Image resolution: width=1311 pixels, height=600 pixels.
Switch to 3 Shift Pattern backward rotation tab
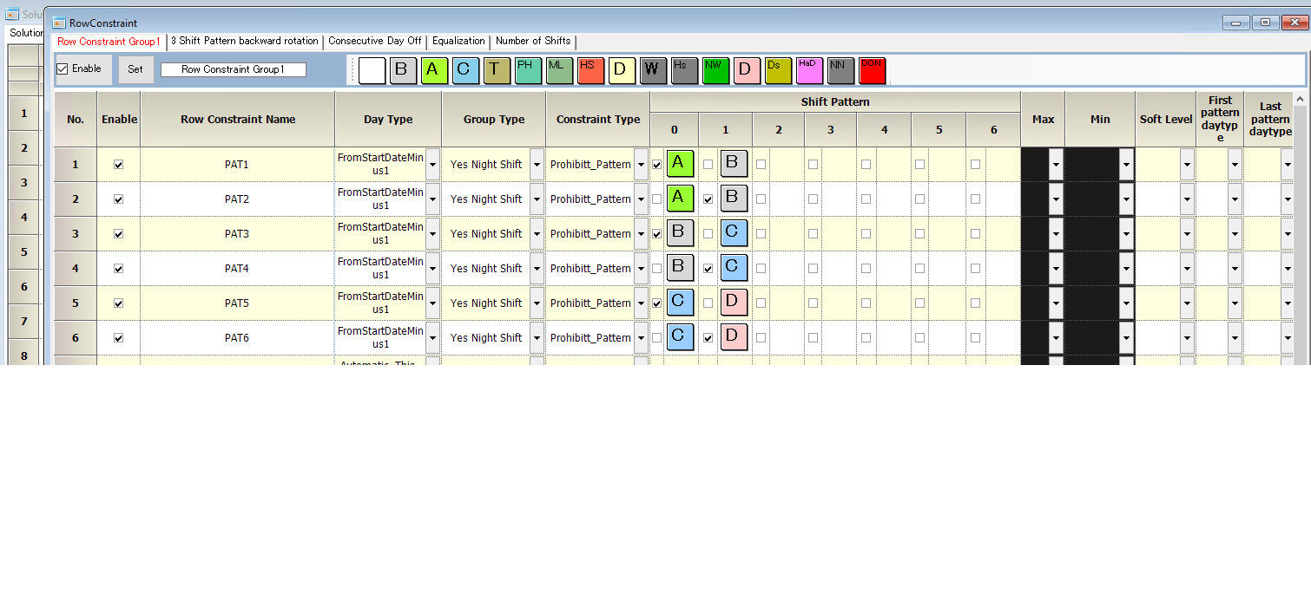point(244,41)
